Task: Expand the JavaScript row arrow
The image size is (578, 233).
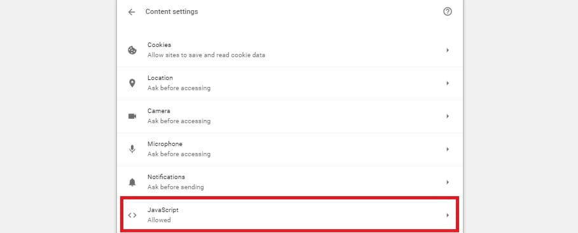Action: tap(448, 215)
